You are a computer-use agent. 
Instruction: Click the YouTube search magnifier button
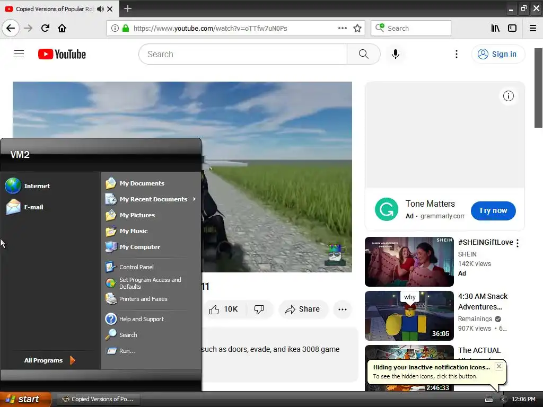363,54
